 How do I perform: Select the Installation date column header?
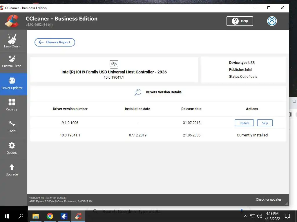click(137, 109)
